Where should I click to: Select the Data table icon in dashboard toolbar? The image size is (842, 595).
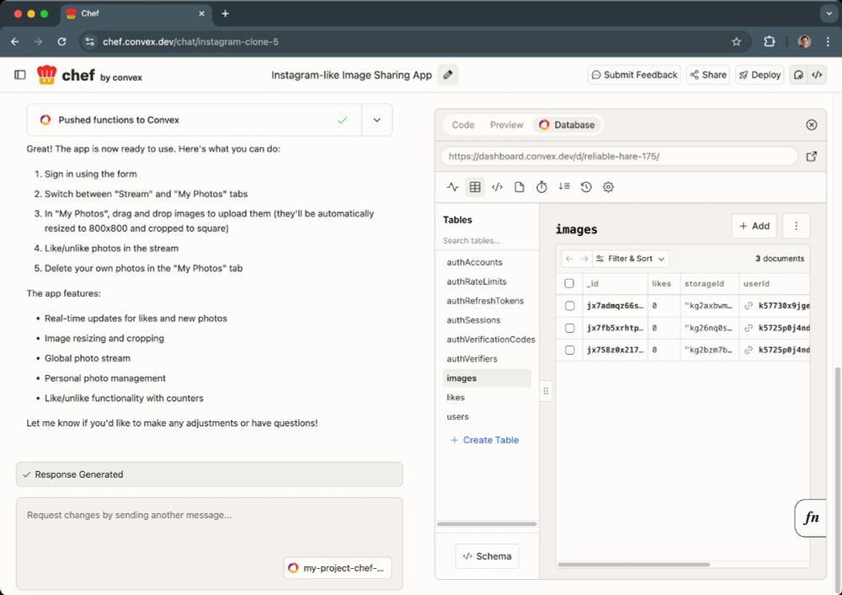tap(475, 187)
